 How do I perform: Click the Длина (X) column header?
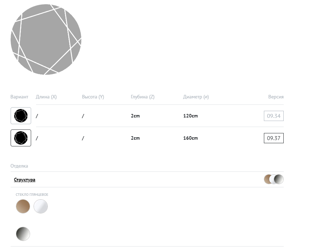(x=46, y=97)
